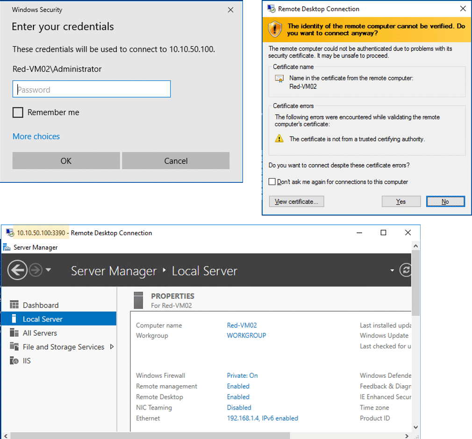Select Local Server in sidebar
This screenshot has height=439, width=472.
coord(59,318)
